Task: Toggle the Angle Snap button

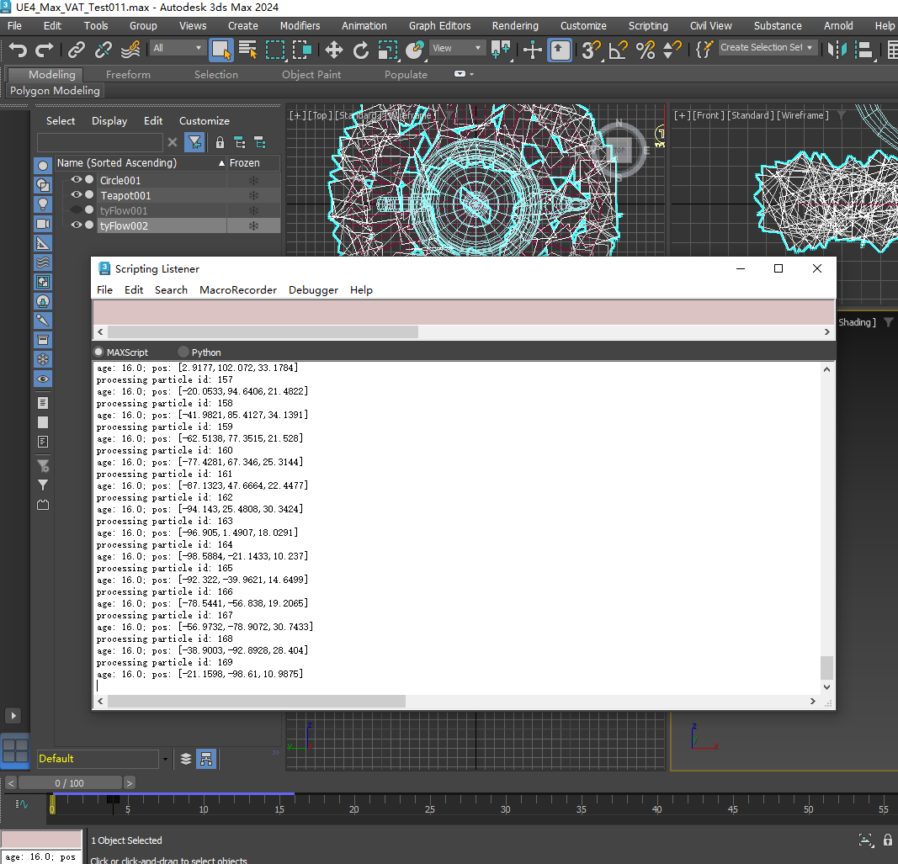Action: pyautogui.click(x=619, y=50)
